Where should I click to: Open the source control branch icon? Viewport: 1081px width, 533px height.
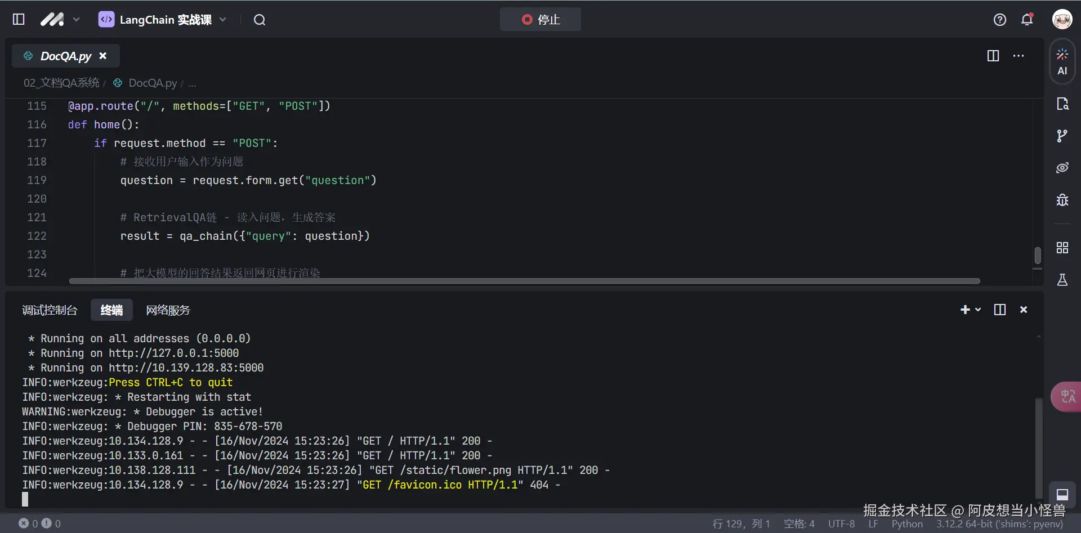coord(1062,136)
